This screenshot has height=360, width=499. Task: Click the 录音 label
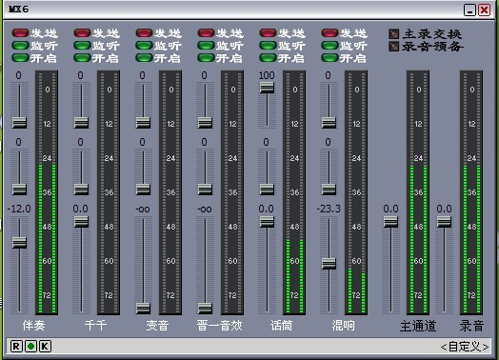pos(471,327)
